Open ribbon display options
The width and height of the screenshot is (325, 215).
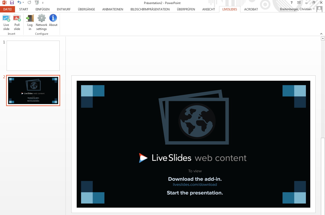tap(299, 3)
